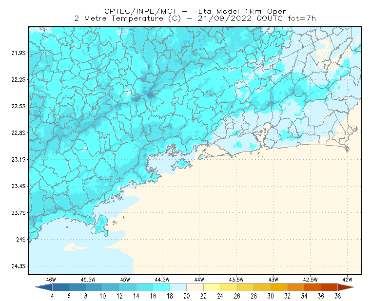Click the 24S latitude axis label
This screenshot has height=301, width=390.
point(21,240)
